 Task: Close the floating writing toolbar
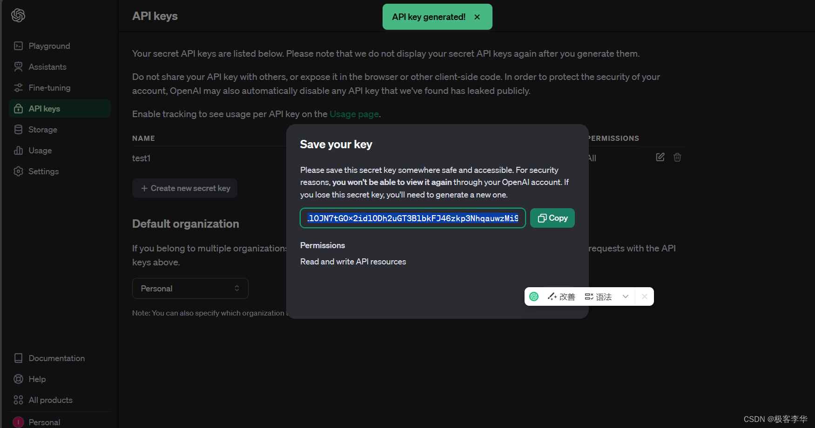point(644,296)
